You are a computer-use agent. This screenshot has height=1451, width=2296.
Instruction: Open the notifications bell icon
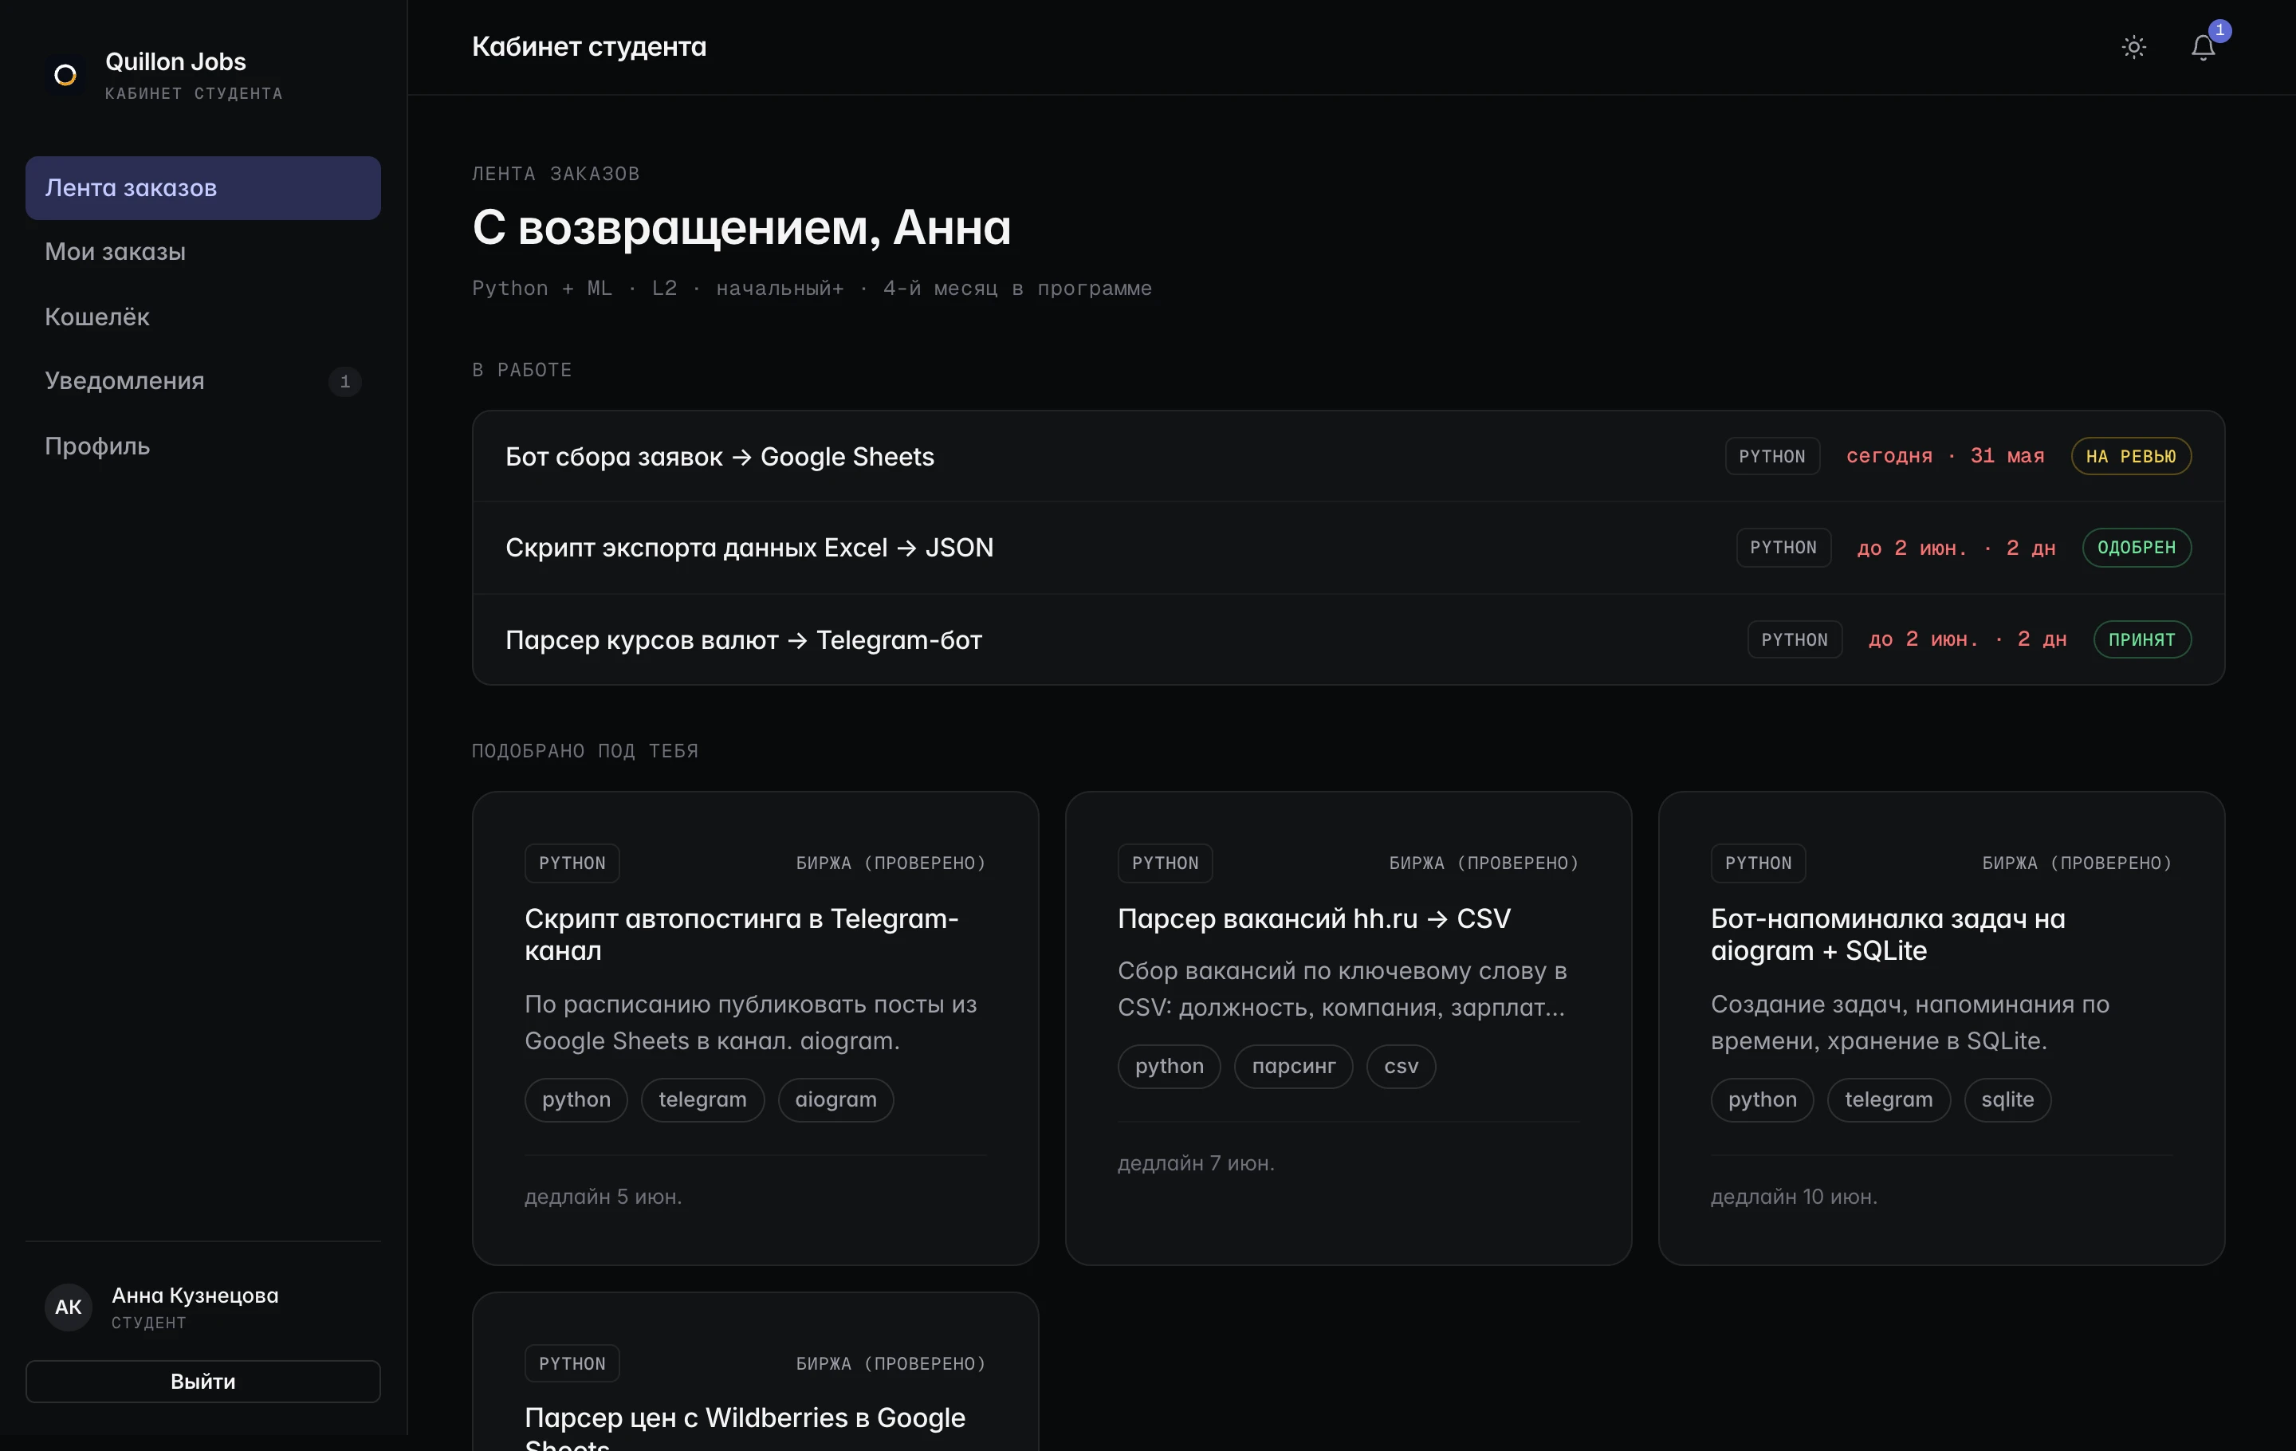click(x=2203, y=48)
